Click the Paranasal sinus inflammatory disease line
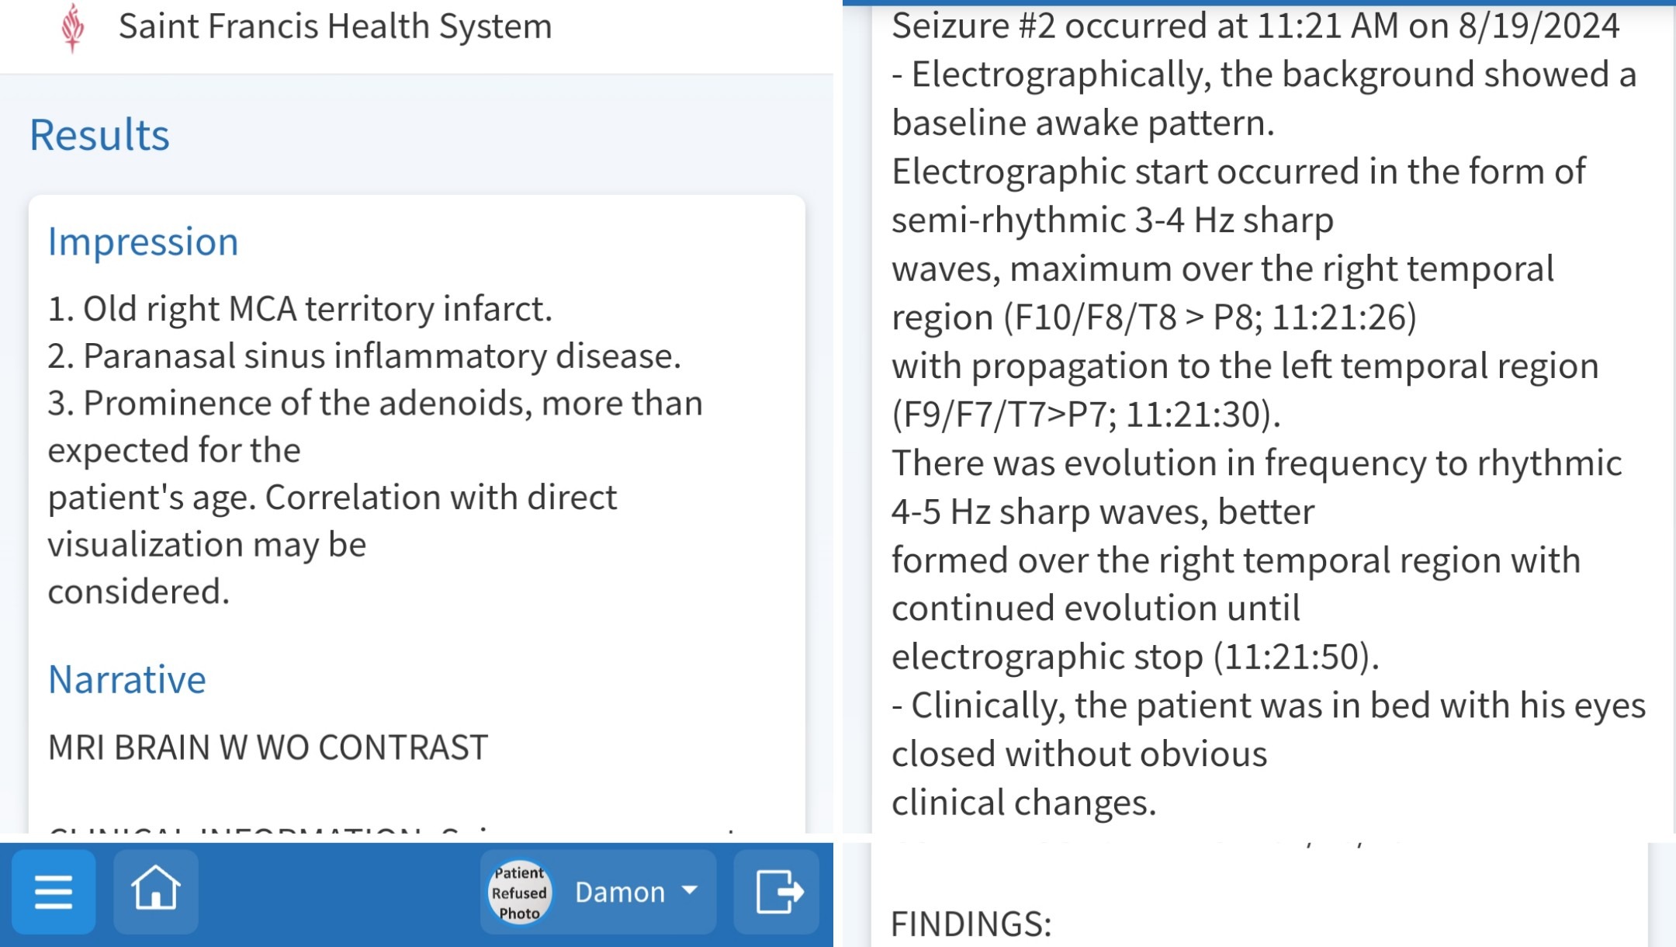This screenshot has width=1676, height=947. click(364, 356)
